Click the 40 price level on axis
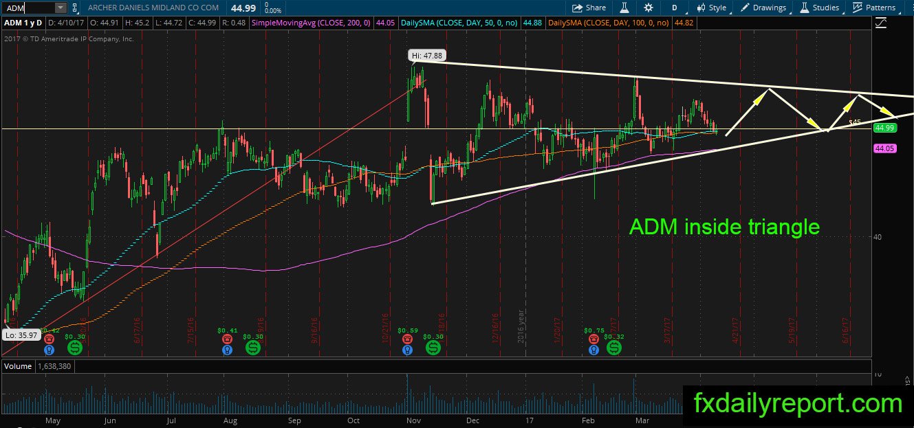Image resolution: width=914 pixels, height=428 pixels. click(x=878, y=238)
